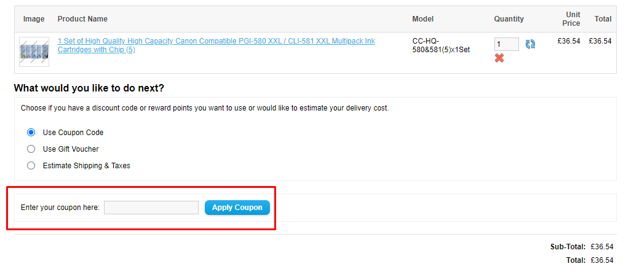Click the Image column header
Viewport: 634px width, 272px height.
pyautogui.click(x=34, y=19)
